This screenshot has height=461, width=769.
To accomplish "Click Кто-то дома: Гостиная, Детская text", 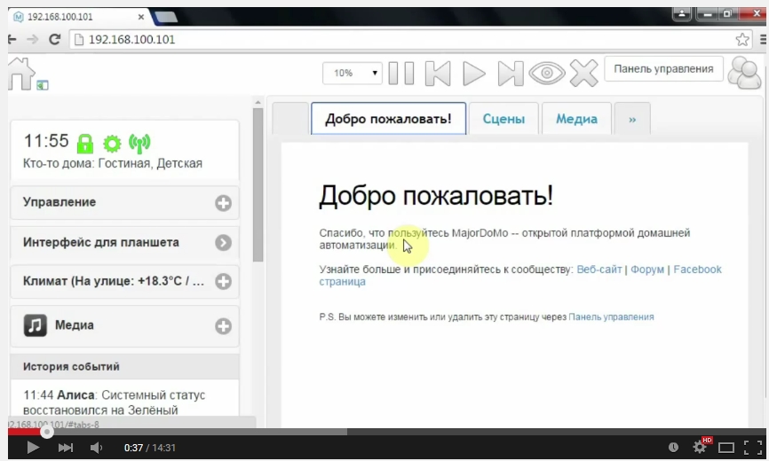I will pos(112,163).
